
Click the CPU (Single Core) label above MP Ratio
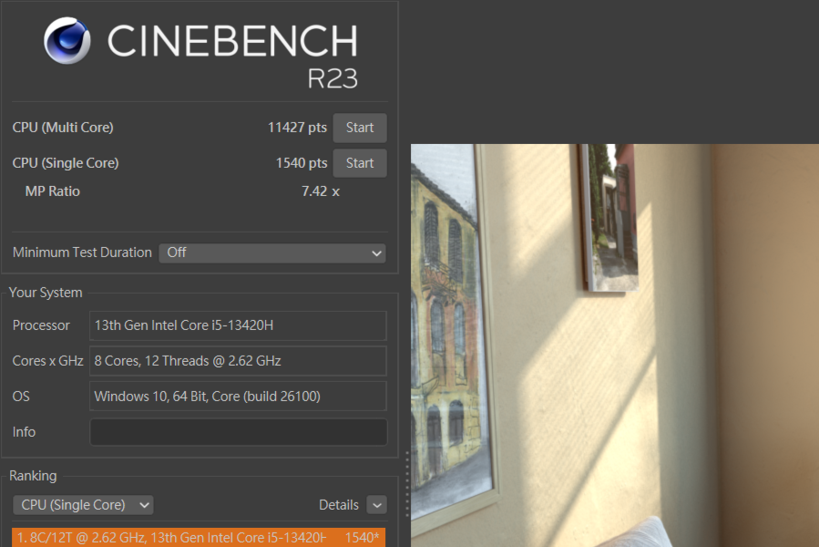66,163
